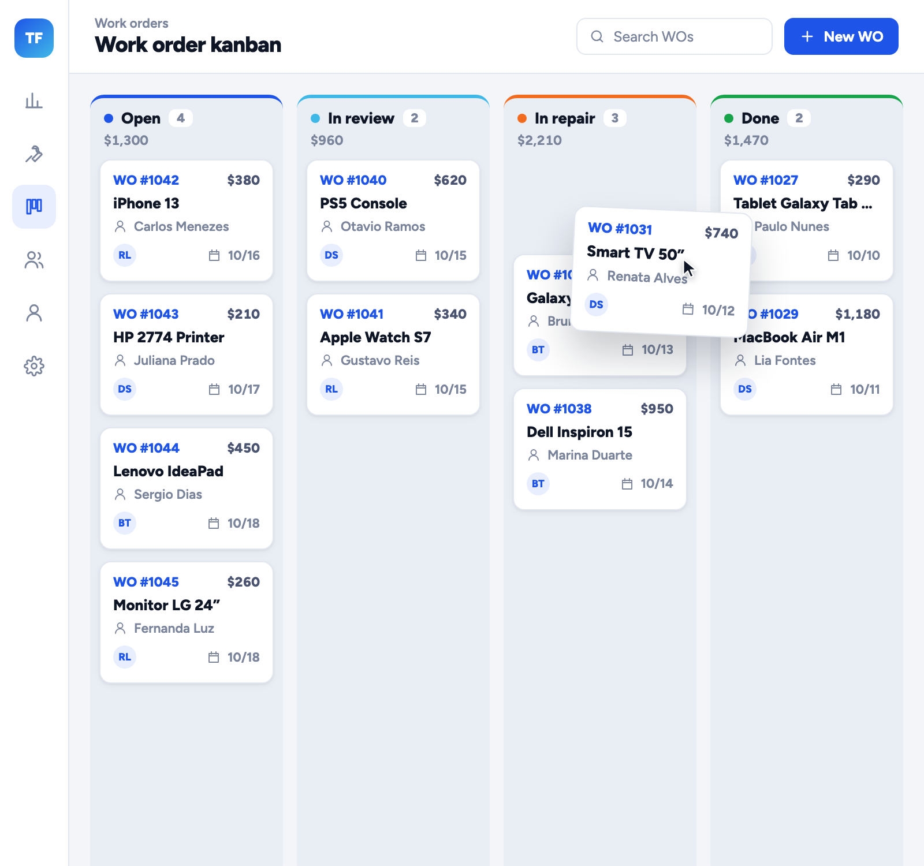Select the kanban board sidebar icon
Image resolution: width=924 pixels, height=866 pixels.
(34, 207)
